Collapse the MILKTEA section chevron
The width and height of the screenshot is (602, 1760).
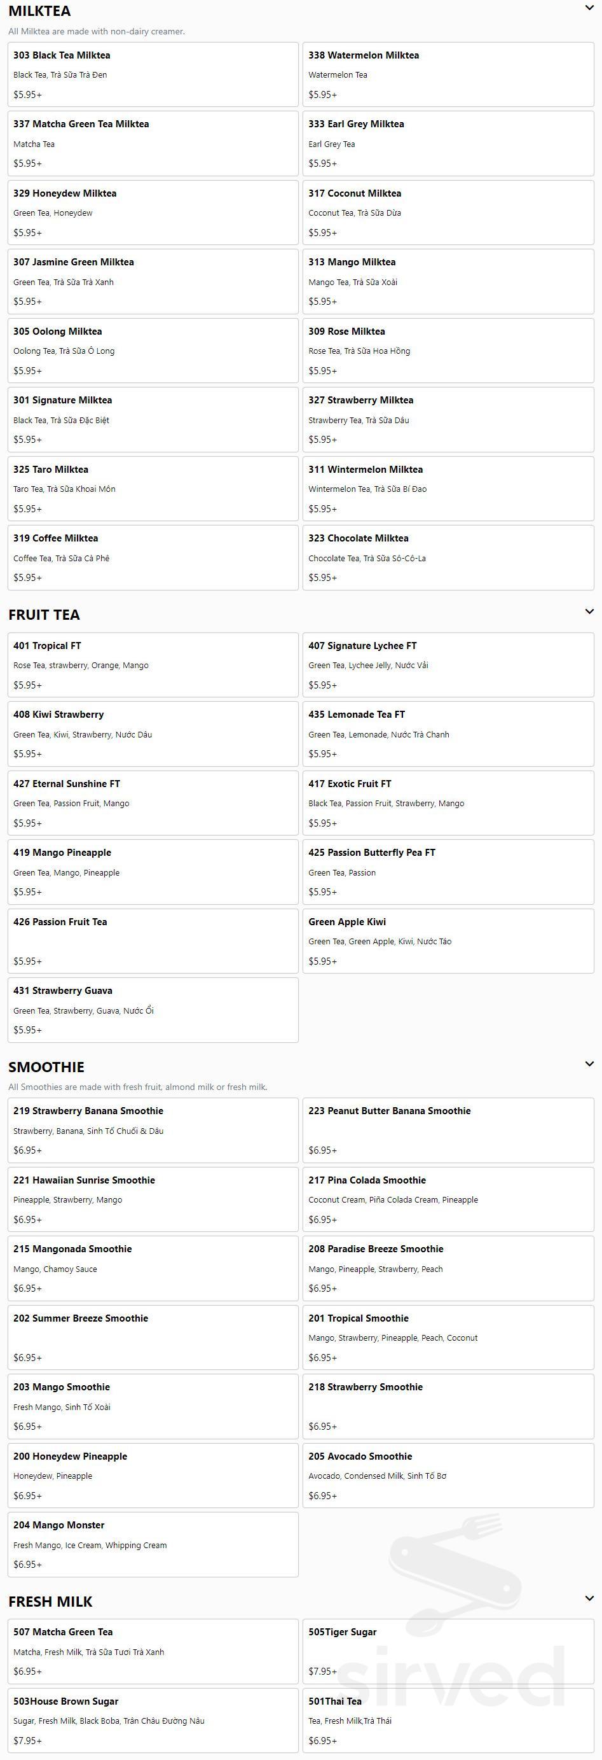click(x=589, y=8)
